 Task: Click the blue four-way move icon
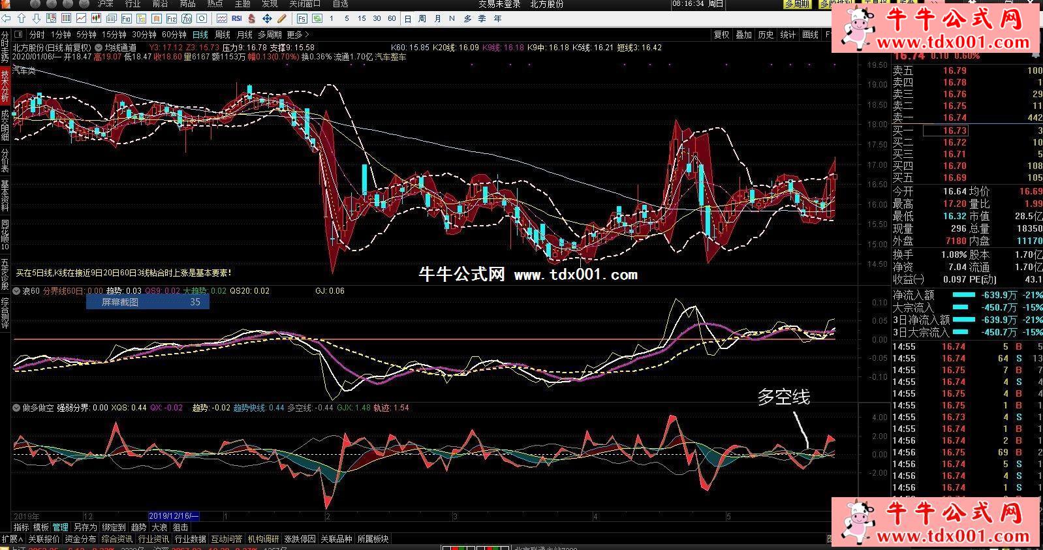267,19
